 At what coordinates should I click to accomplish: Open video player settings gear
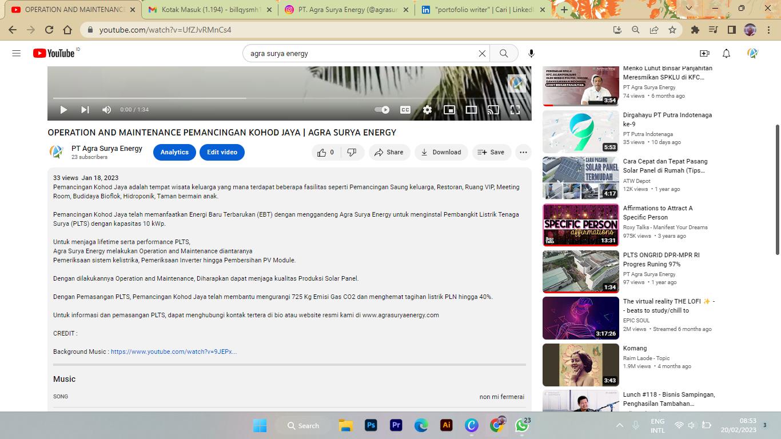coord(427,110)
